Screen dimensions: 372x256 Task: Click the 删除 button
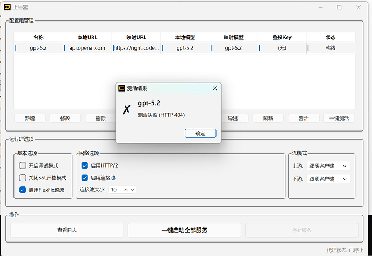pyautogui.click(x=100, y=119)
